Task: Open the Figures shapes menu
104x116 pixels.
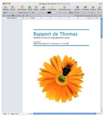Action: pos(30,8)
